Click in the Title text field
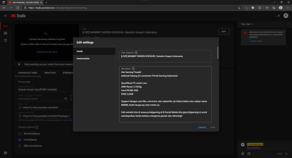 pos(165,57)
